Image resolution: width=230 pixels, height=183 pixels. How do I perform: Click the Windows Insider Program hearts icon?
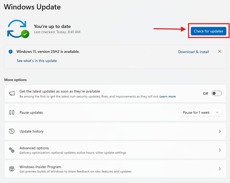point(12,169)
